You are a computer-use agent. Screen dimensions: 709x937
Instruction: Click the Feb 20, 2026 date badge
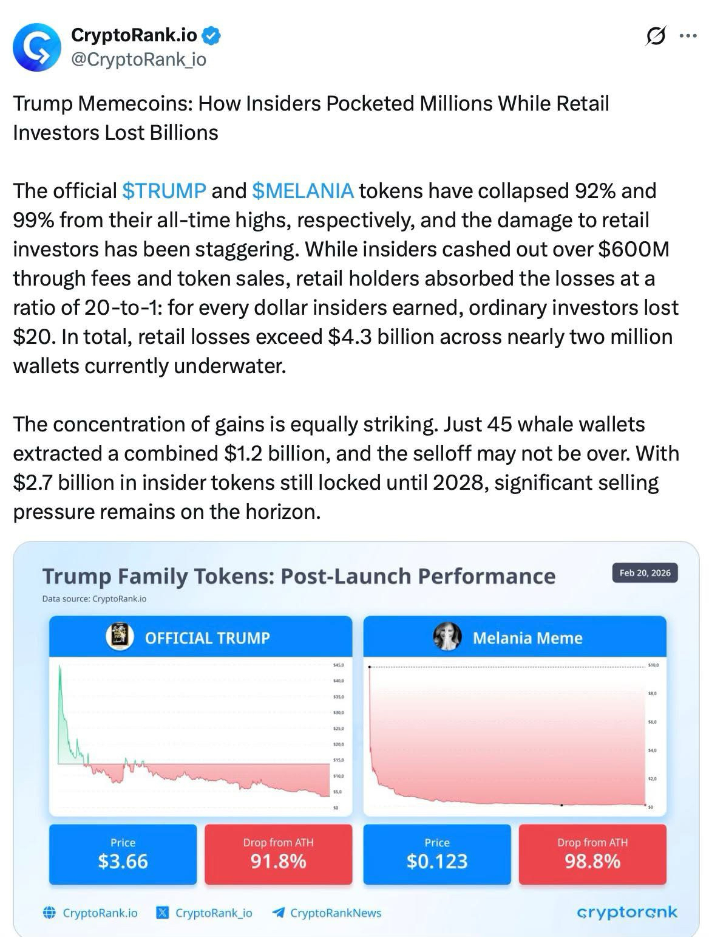(x=645, y=573)
